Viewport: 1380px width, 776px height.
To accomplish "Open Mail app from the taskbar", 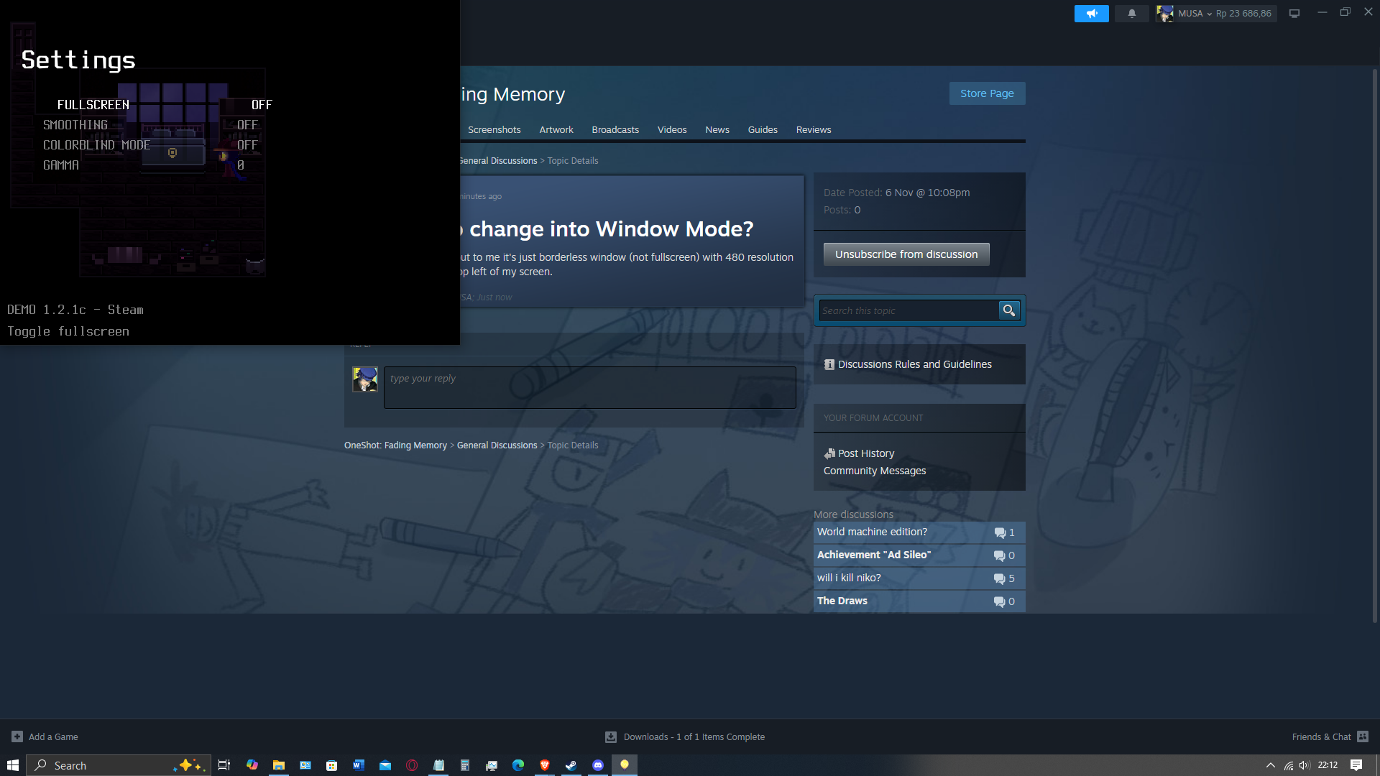I will click(x=385, y=765).
